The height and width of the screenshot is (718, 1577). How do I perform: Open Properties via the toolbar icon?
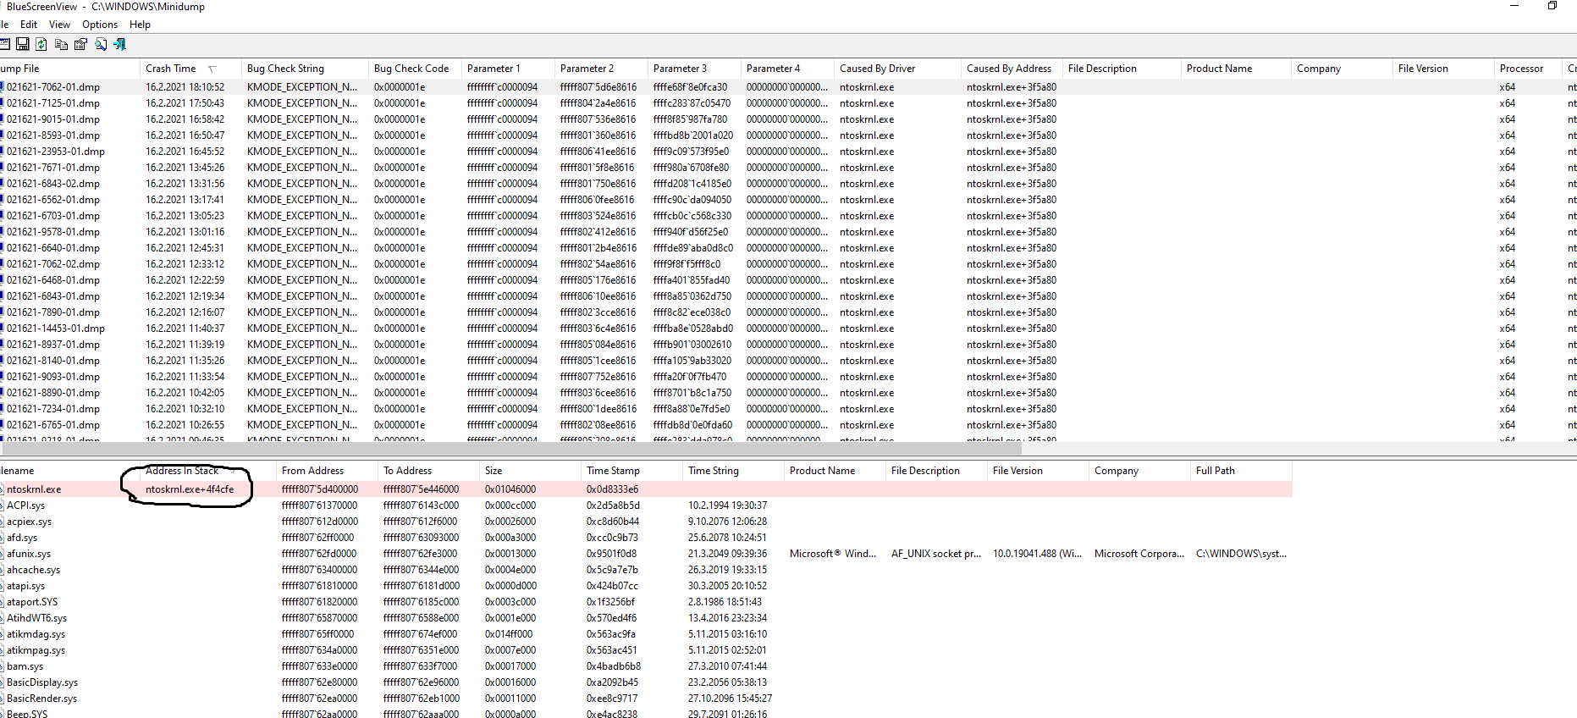pyautogui.click(x=80, y=44)
